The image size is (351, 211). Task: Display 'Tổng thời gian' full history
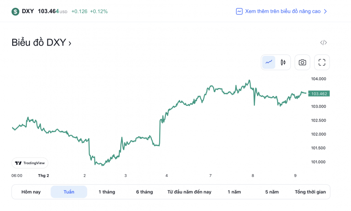point(310,192)
